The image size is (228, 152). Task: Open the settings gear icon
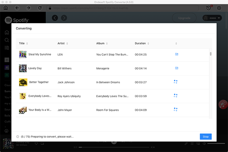[x=219, y=8]
